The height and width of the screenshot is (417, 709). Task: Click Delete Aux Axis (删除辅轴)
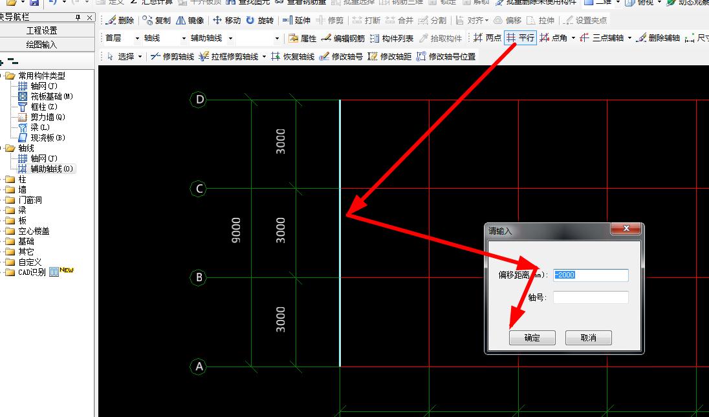point(657,38)
